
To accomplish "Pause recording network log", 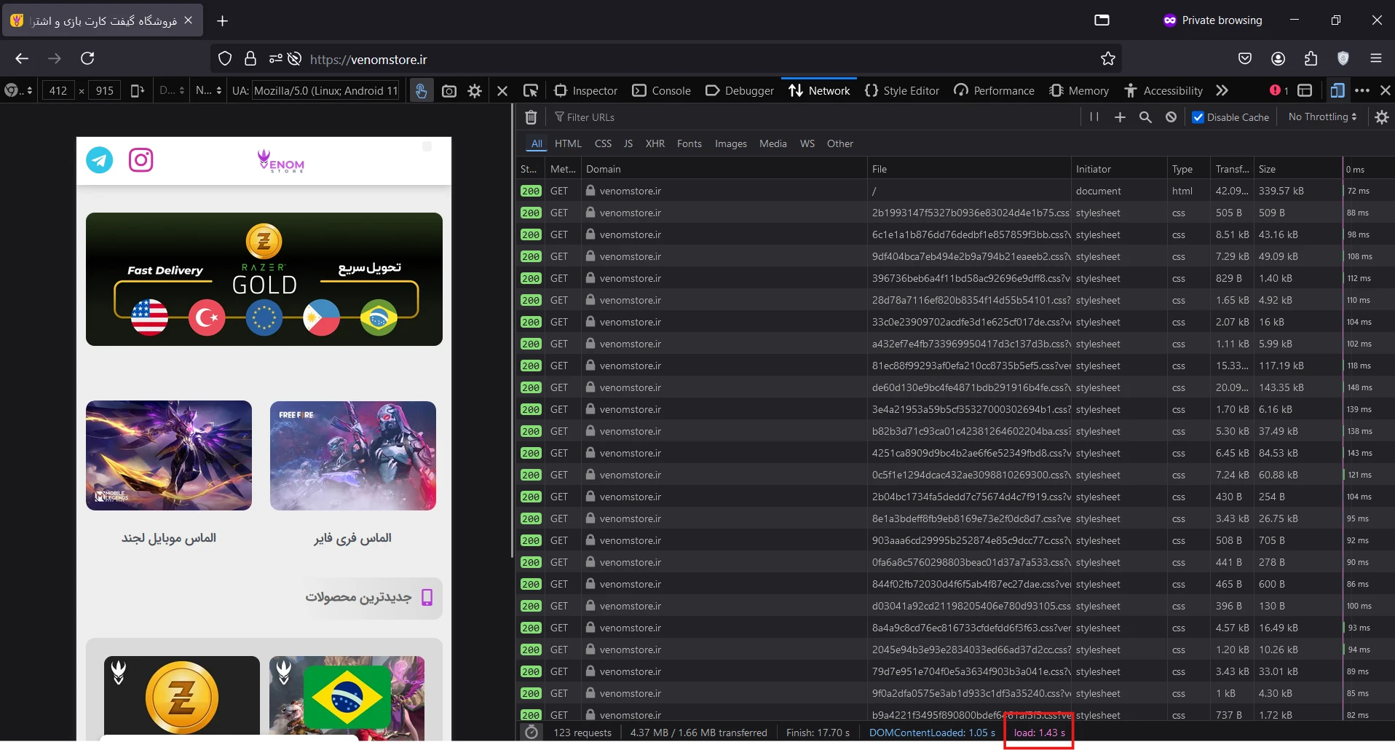I will (x=1094, y=117).
